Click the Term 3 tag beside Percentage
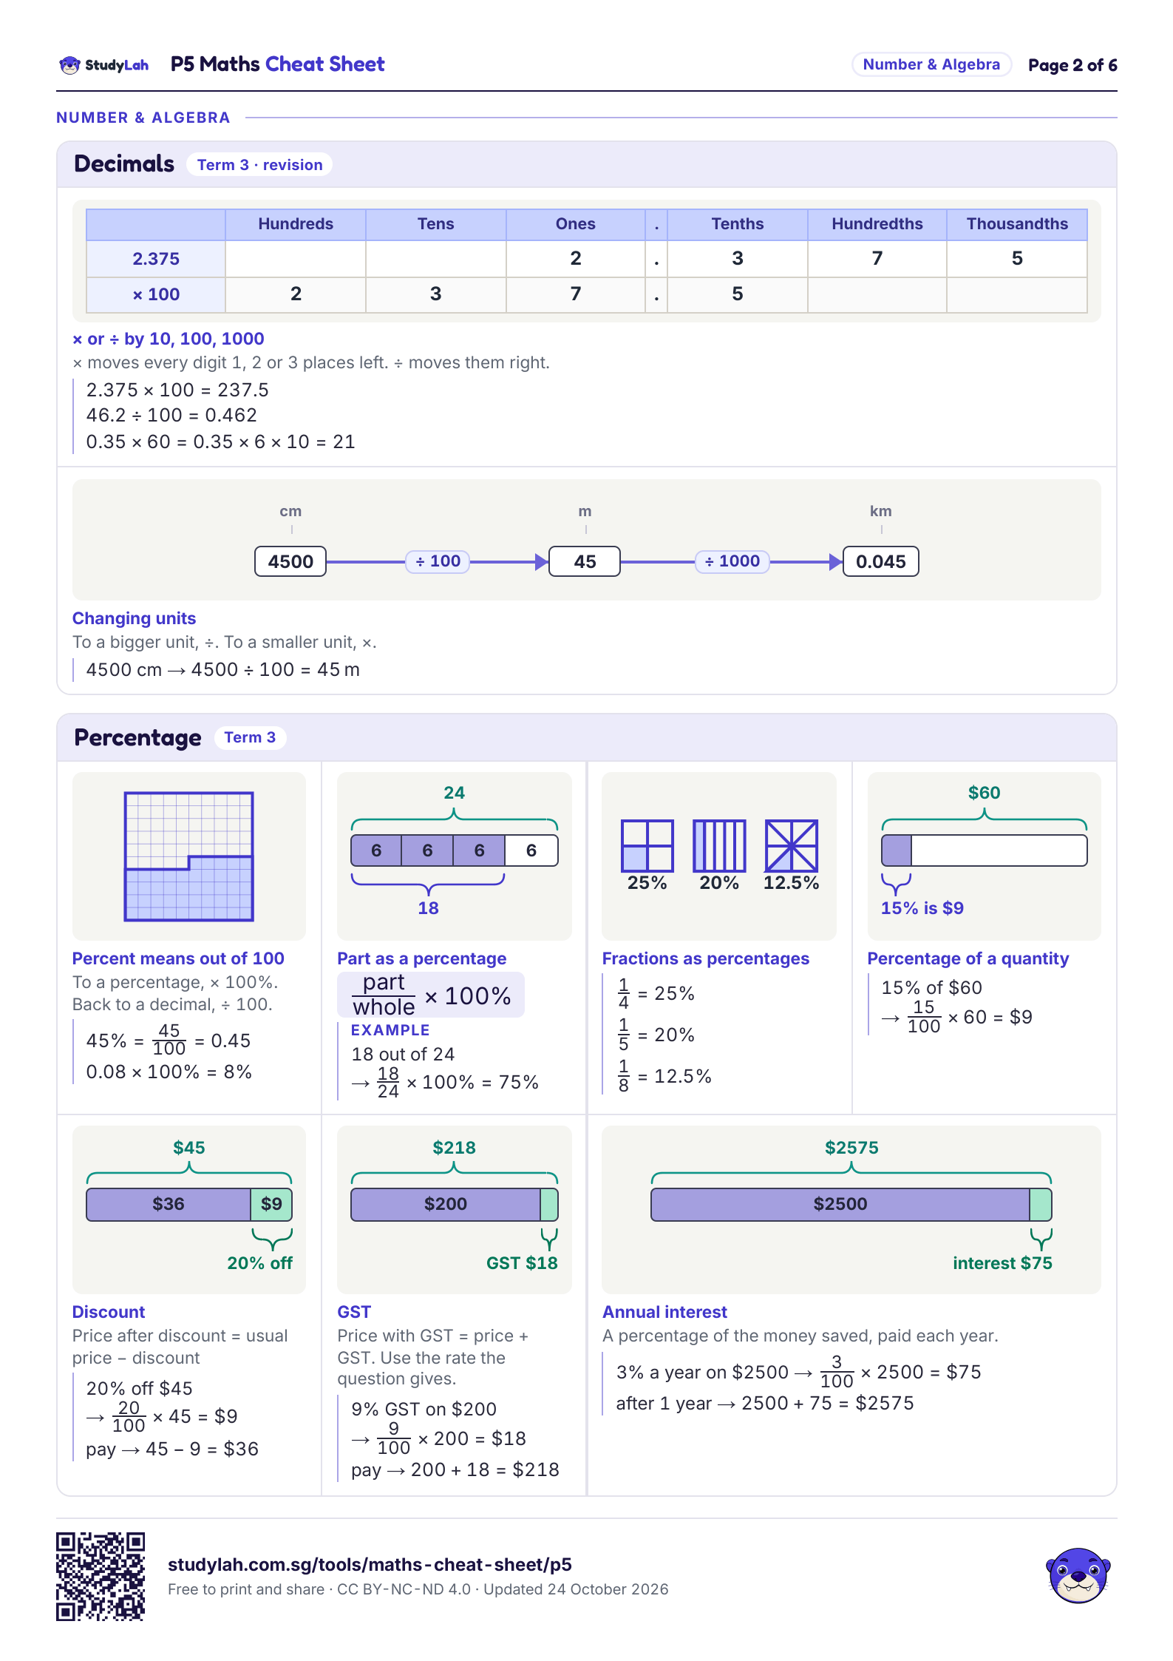This screenshot has height=1661, width=1173. (x=250, y=737)
